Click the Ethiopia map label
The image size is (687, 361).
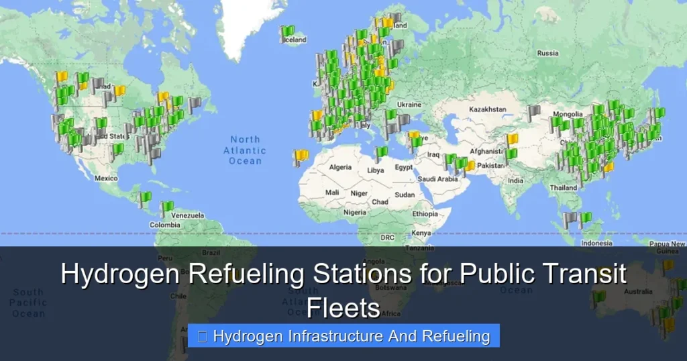(425, 214)
